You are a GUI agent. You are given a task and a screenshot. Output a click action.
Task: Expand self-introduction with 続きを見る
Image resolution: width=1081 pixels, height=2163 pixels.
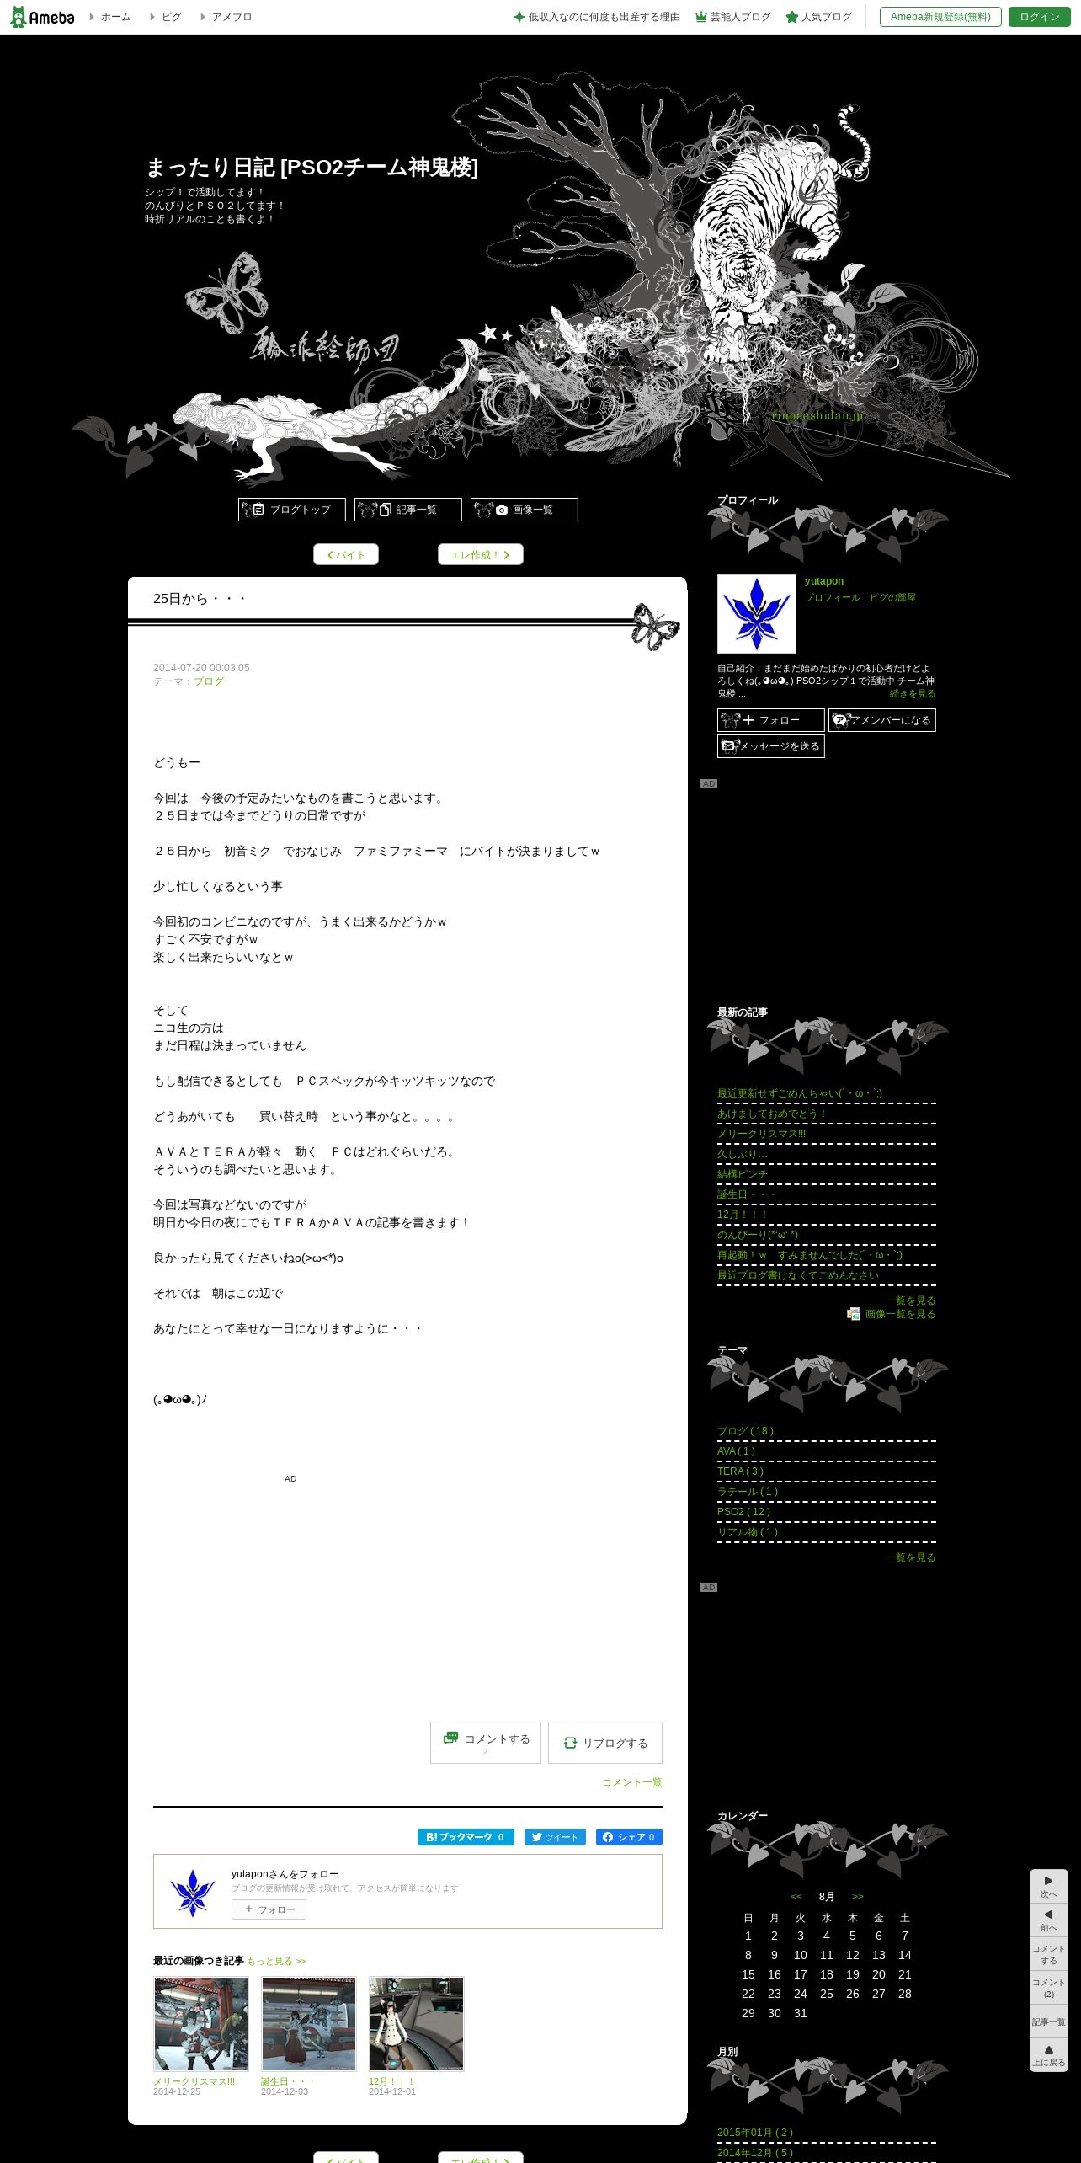(x=913, y=694)
